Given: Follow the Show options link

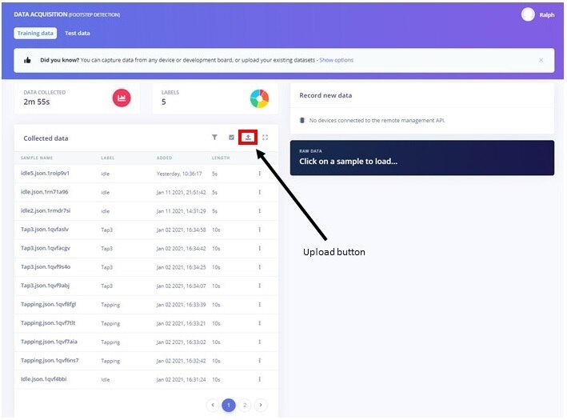Looking at the screenshot, I should (337, 60).
